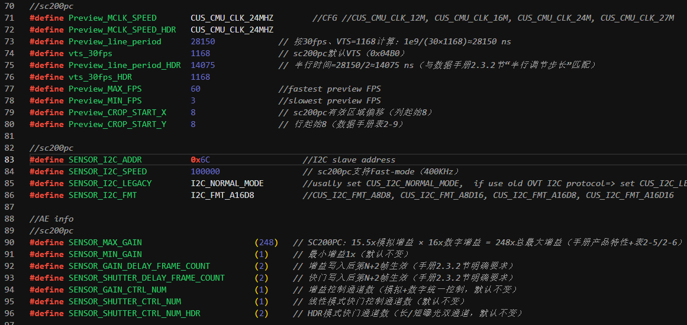Select SENSOR_SHUTTER_DELAY_FRAME_COUNT macro name
Viewport: 687px width, 325px height.
pyautogui.click(x=147, y=278)
